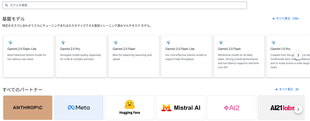The height and width of the screenshot is (121, 310).
Task: Click Gemini 2.0 Flash-Lite sparkle icon
Action: pos(168,42)
